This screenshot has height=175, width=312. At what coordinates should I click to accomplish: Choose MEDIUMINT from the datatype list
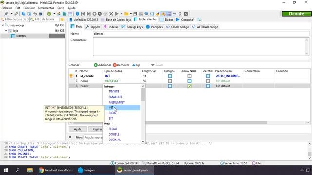click(x=117, y=103)
